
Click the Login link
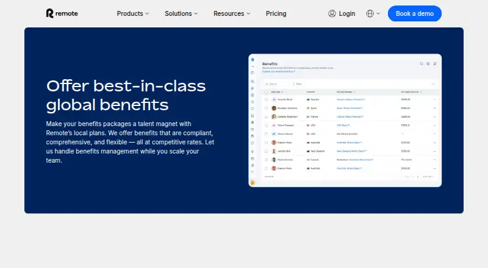[342, 13]
